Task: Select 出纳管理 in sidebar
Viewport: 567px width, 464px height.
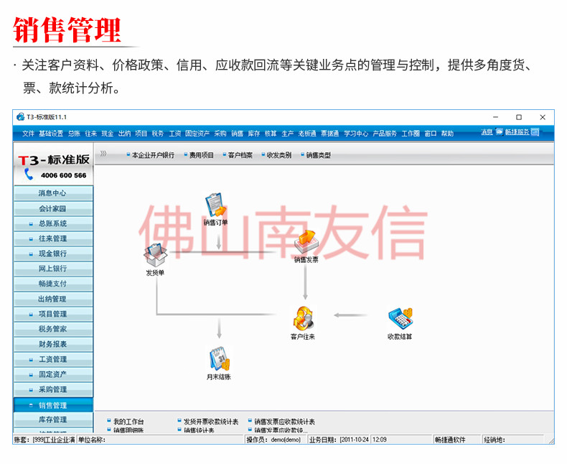Action: (x=53, y=299)
